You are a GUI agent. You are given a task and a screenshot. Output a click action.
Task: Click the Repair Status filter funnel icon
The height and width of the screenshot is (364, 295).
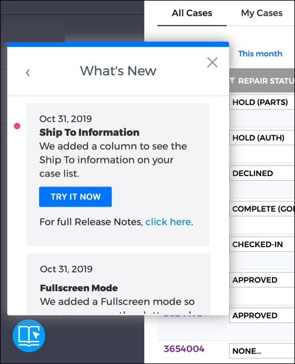(x=232, y=81)
